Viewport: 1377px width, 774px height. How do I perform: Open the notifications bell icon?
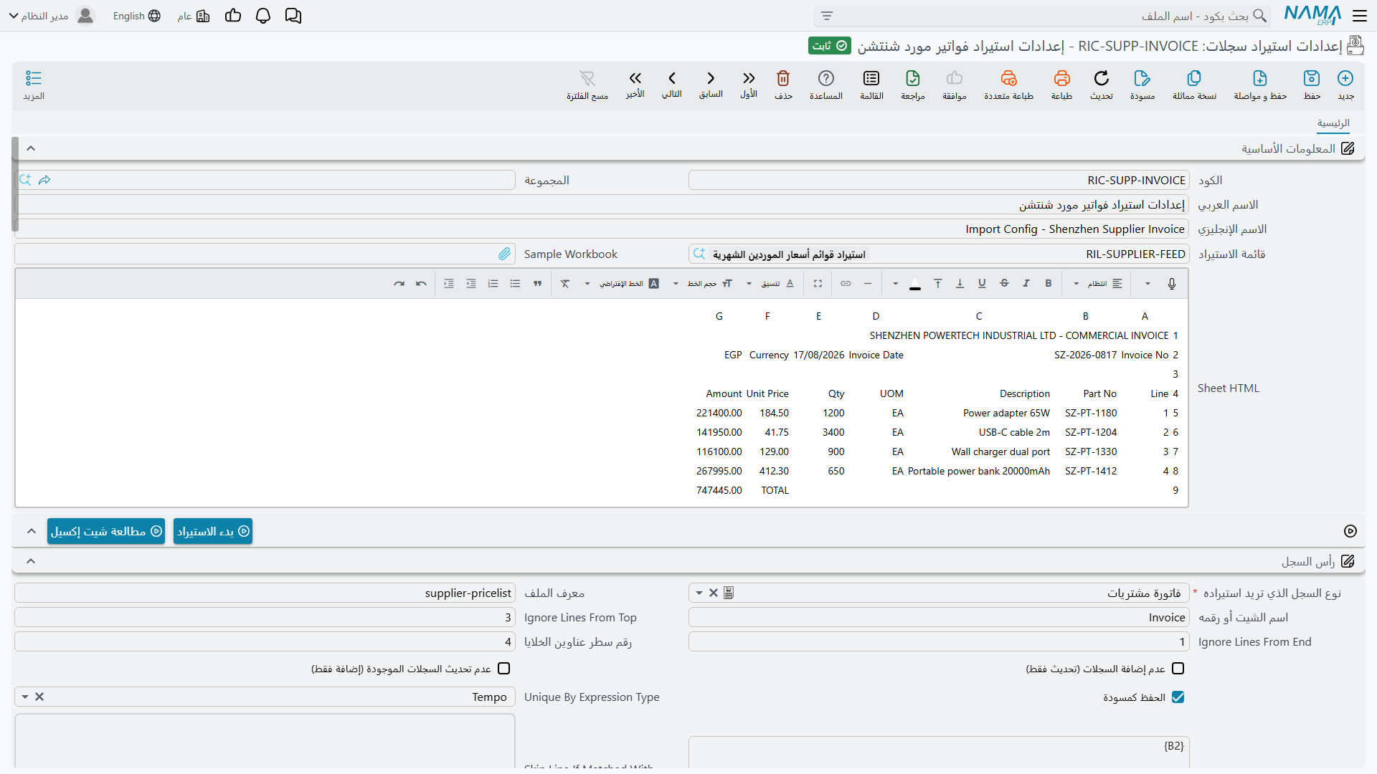pyautogui.click(x=263, y=16)
